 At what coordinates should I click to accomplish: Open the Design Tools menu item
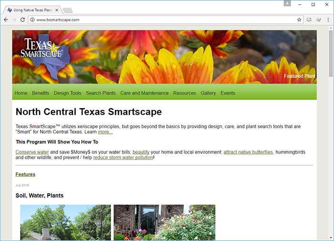pos(68,93)
